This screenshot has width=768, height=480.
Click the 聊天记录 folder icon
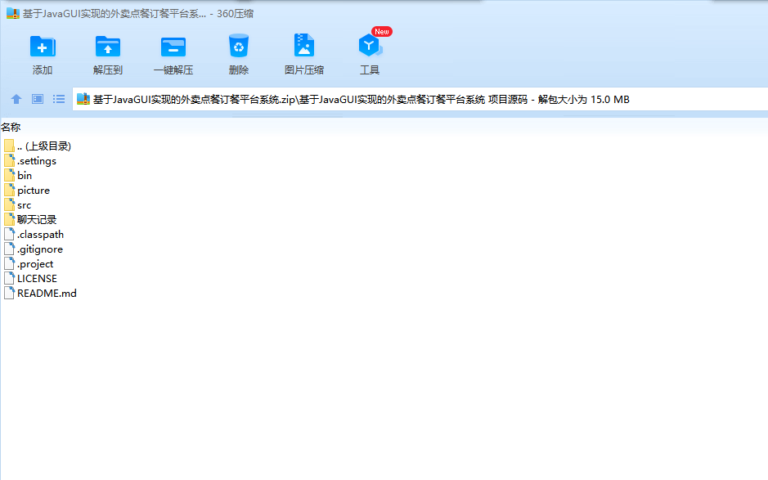click(x=9, y=219)
